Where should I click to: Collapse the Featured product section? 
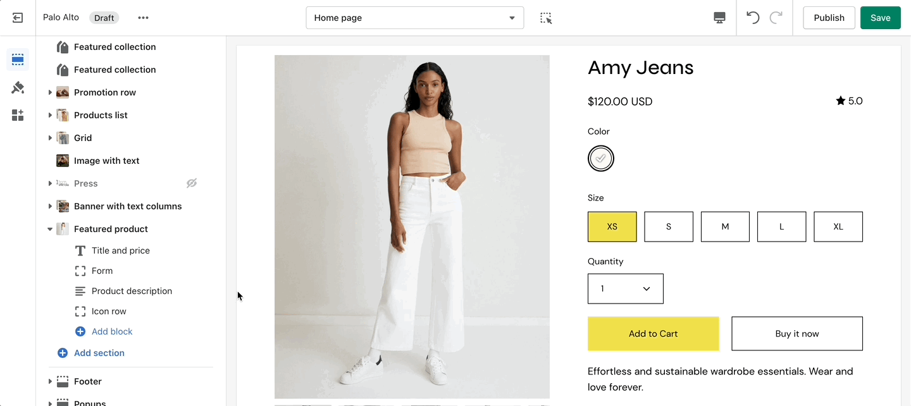50,229
